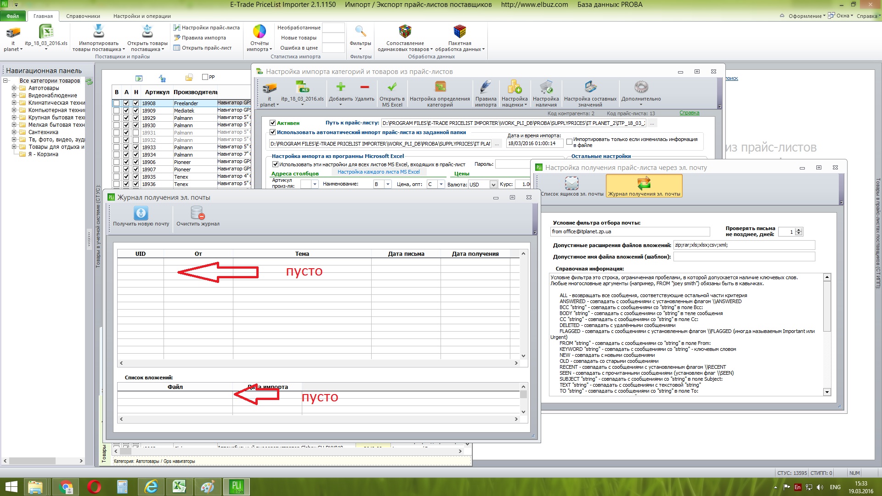Click 'Добавить' green plus in import settings
Viewport: 882px width, 496px height.
tap(340, 87)
